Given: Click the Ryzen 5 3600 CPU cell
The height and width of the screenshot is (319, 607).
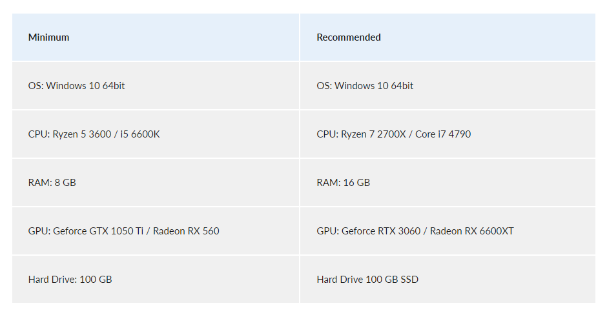Looking at the screenshot, I should (156, 134).
